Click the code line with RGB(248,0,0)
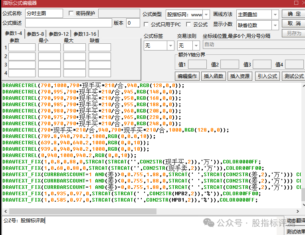The height and width of the screenshot is (235, 305). coord(92,124)
